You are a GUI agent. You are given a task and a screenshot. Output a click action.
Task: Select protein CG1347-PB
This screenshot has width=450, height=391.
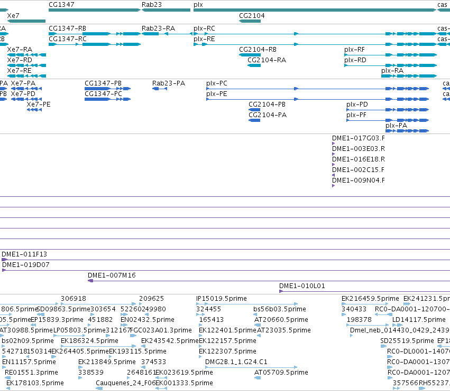(108, 89)
